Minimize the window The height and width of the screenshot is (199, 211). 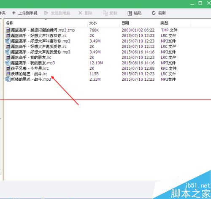[x=192, y=4]
